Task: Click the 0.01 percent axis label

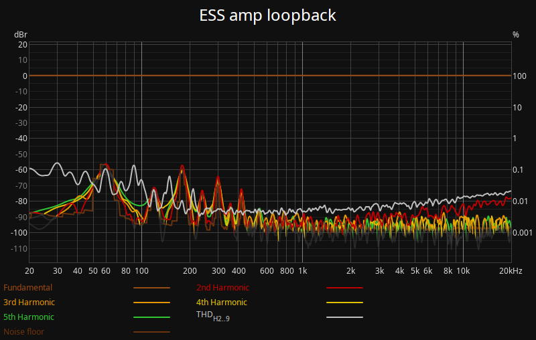Action: 521,201
